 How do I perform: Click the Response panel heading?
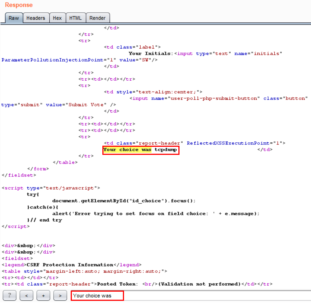click(x=19, y=5)
